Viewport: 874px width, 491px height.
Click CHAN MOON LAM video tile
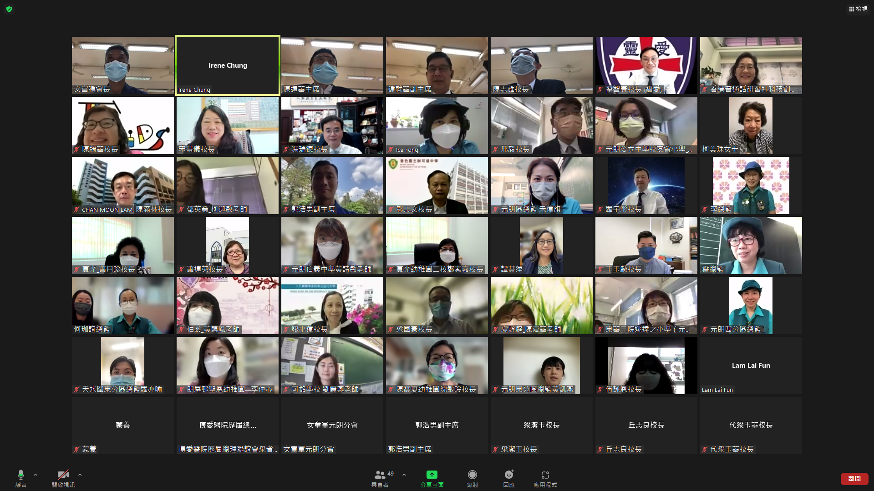point(122,185)
